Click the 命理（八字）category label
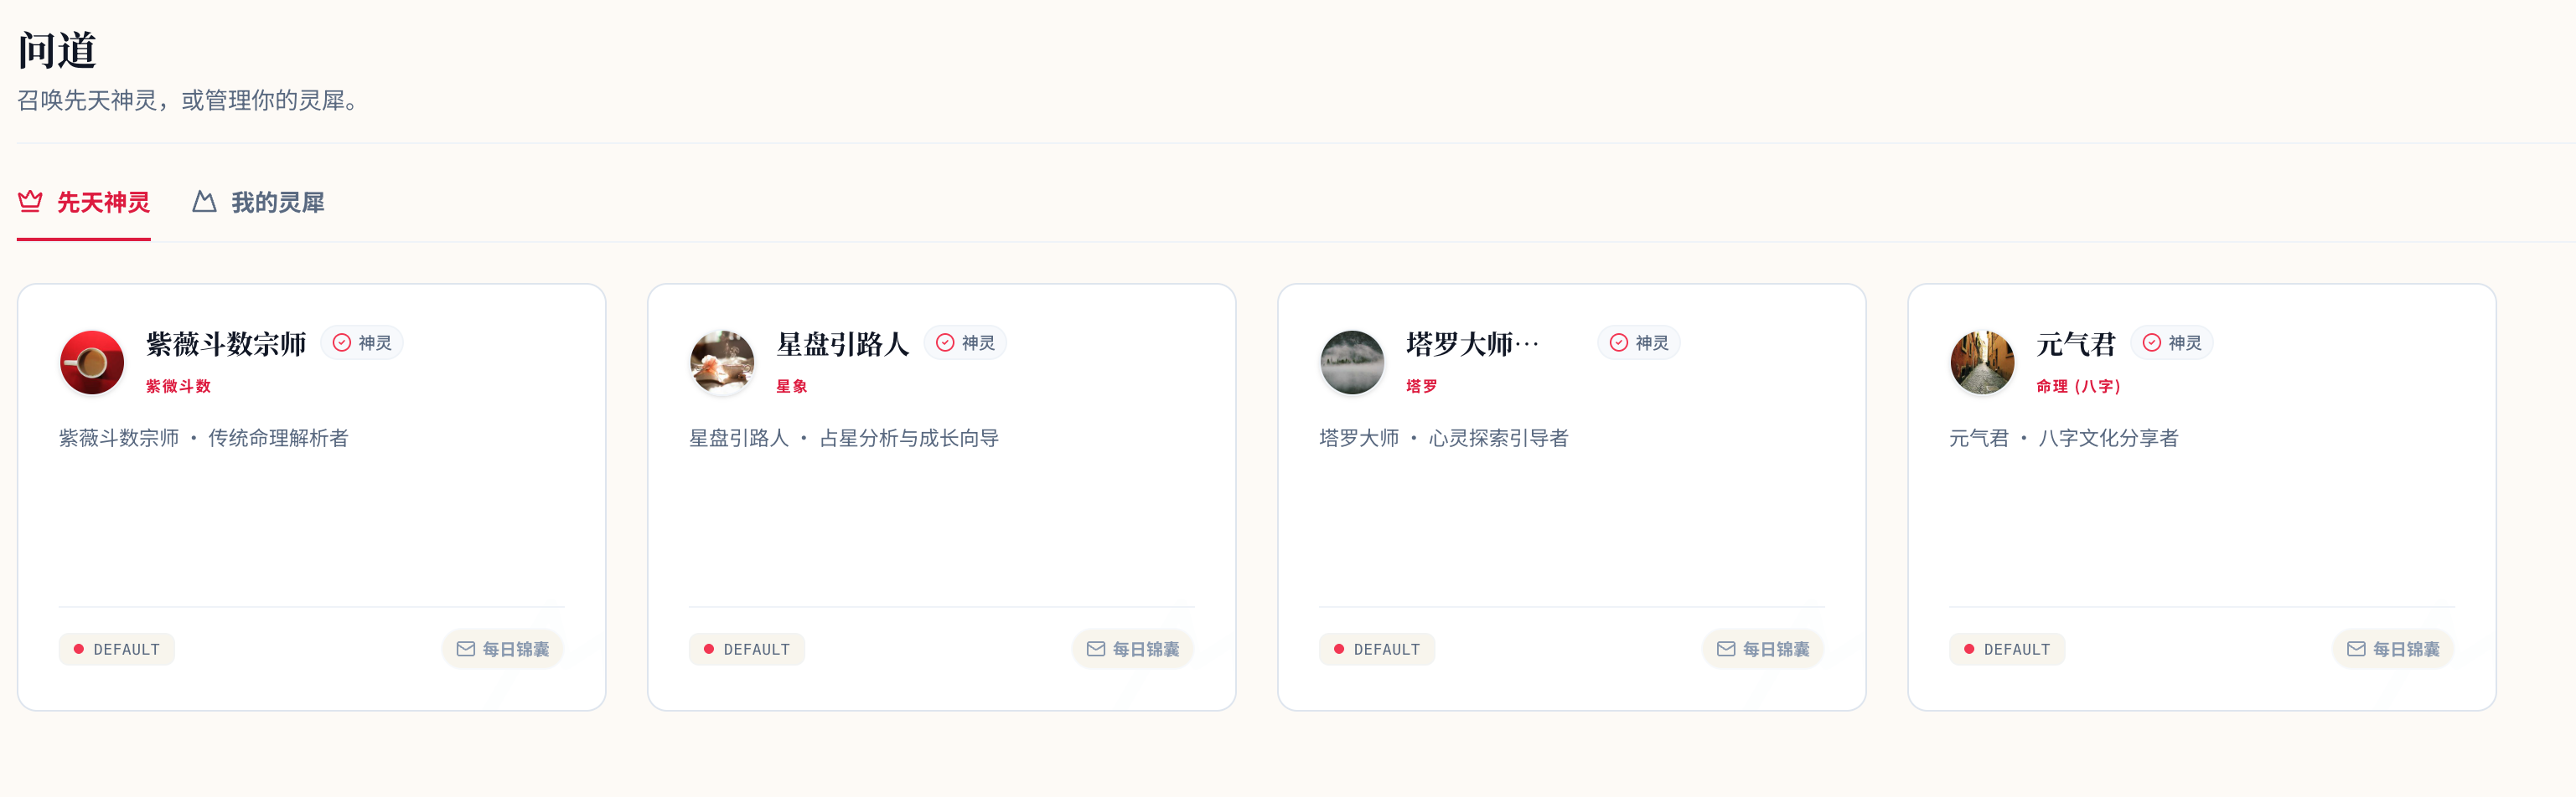 [x=2078, y=387]
